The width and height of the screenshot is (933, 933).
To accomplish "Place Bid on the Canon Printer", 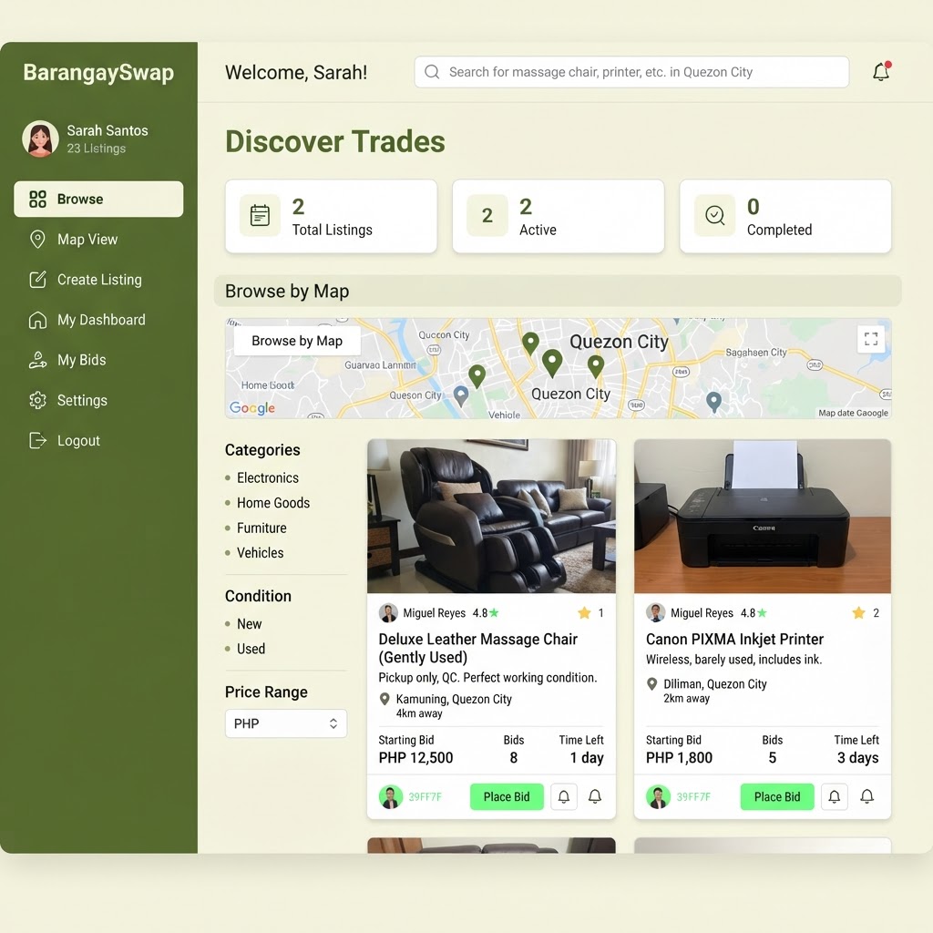I will click(x=777, y=796).
